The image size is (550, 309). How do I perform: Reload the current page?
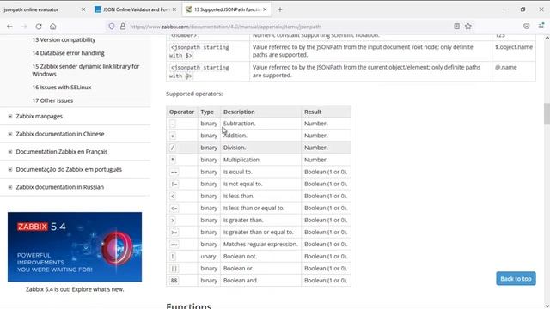(39, 27)
